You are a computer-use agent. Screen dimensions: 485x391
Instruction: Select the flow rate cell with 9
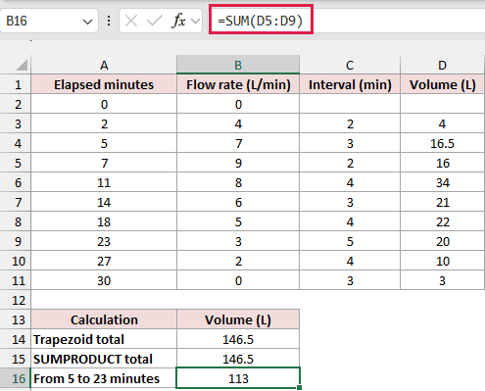pyautogui.click(x=238, y=163)
